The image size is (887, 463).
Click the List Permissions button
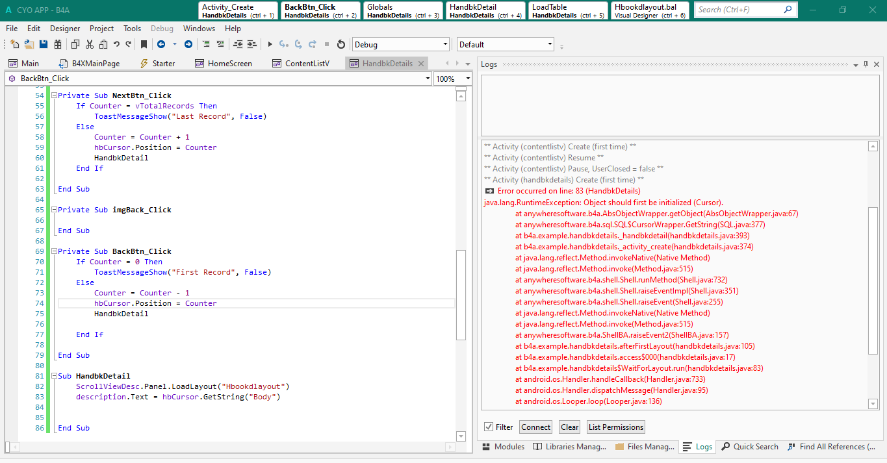coord(616,427)
